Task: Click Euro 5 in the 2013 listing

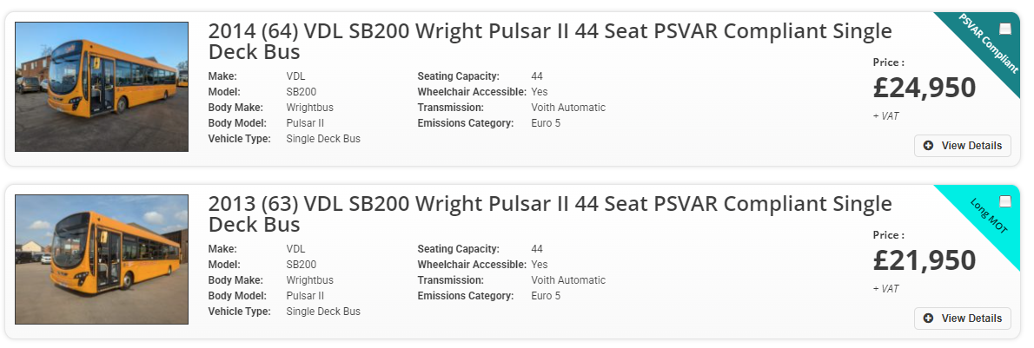Action: tap(546, 296)
